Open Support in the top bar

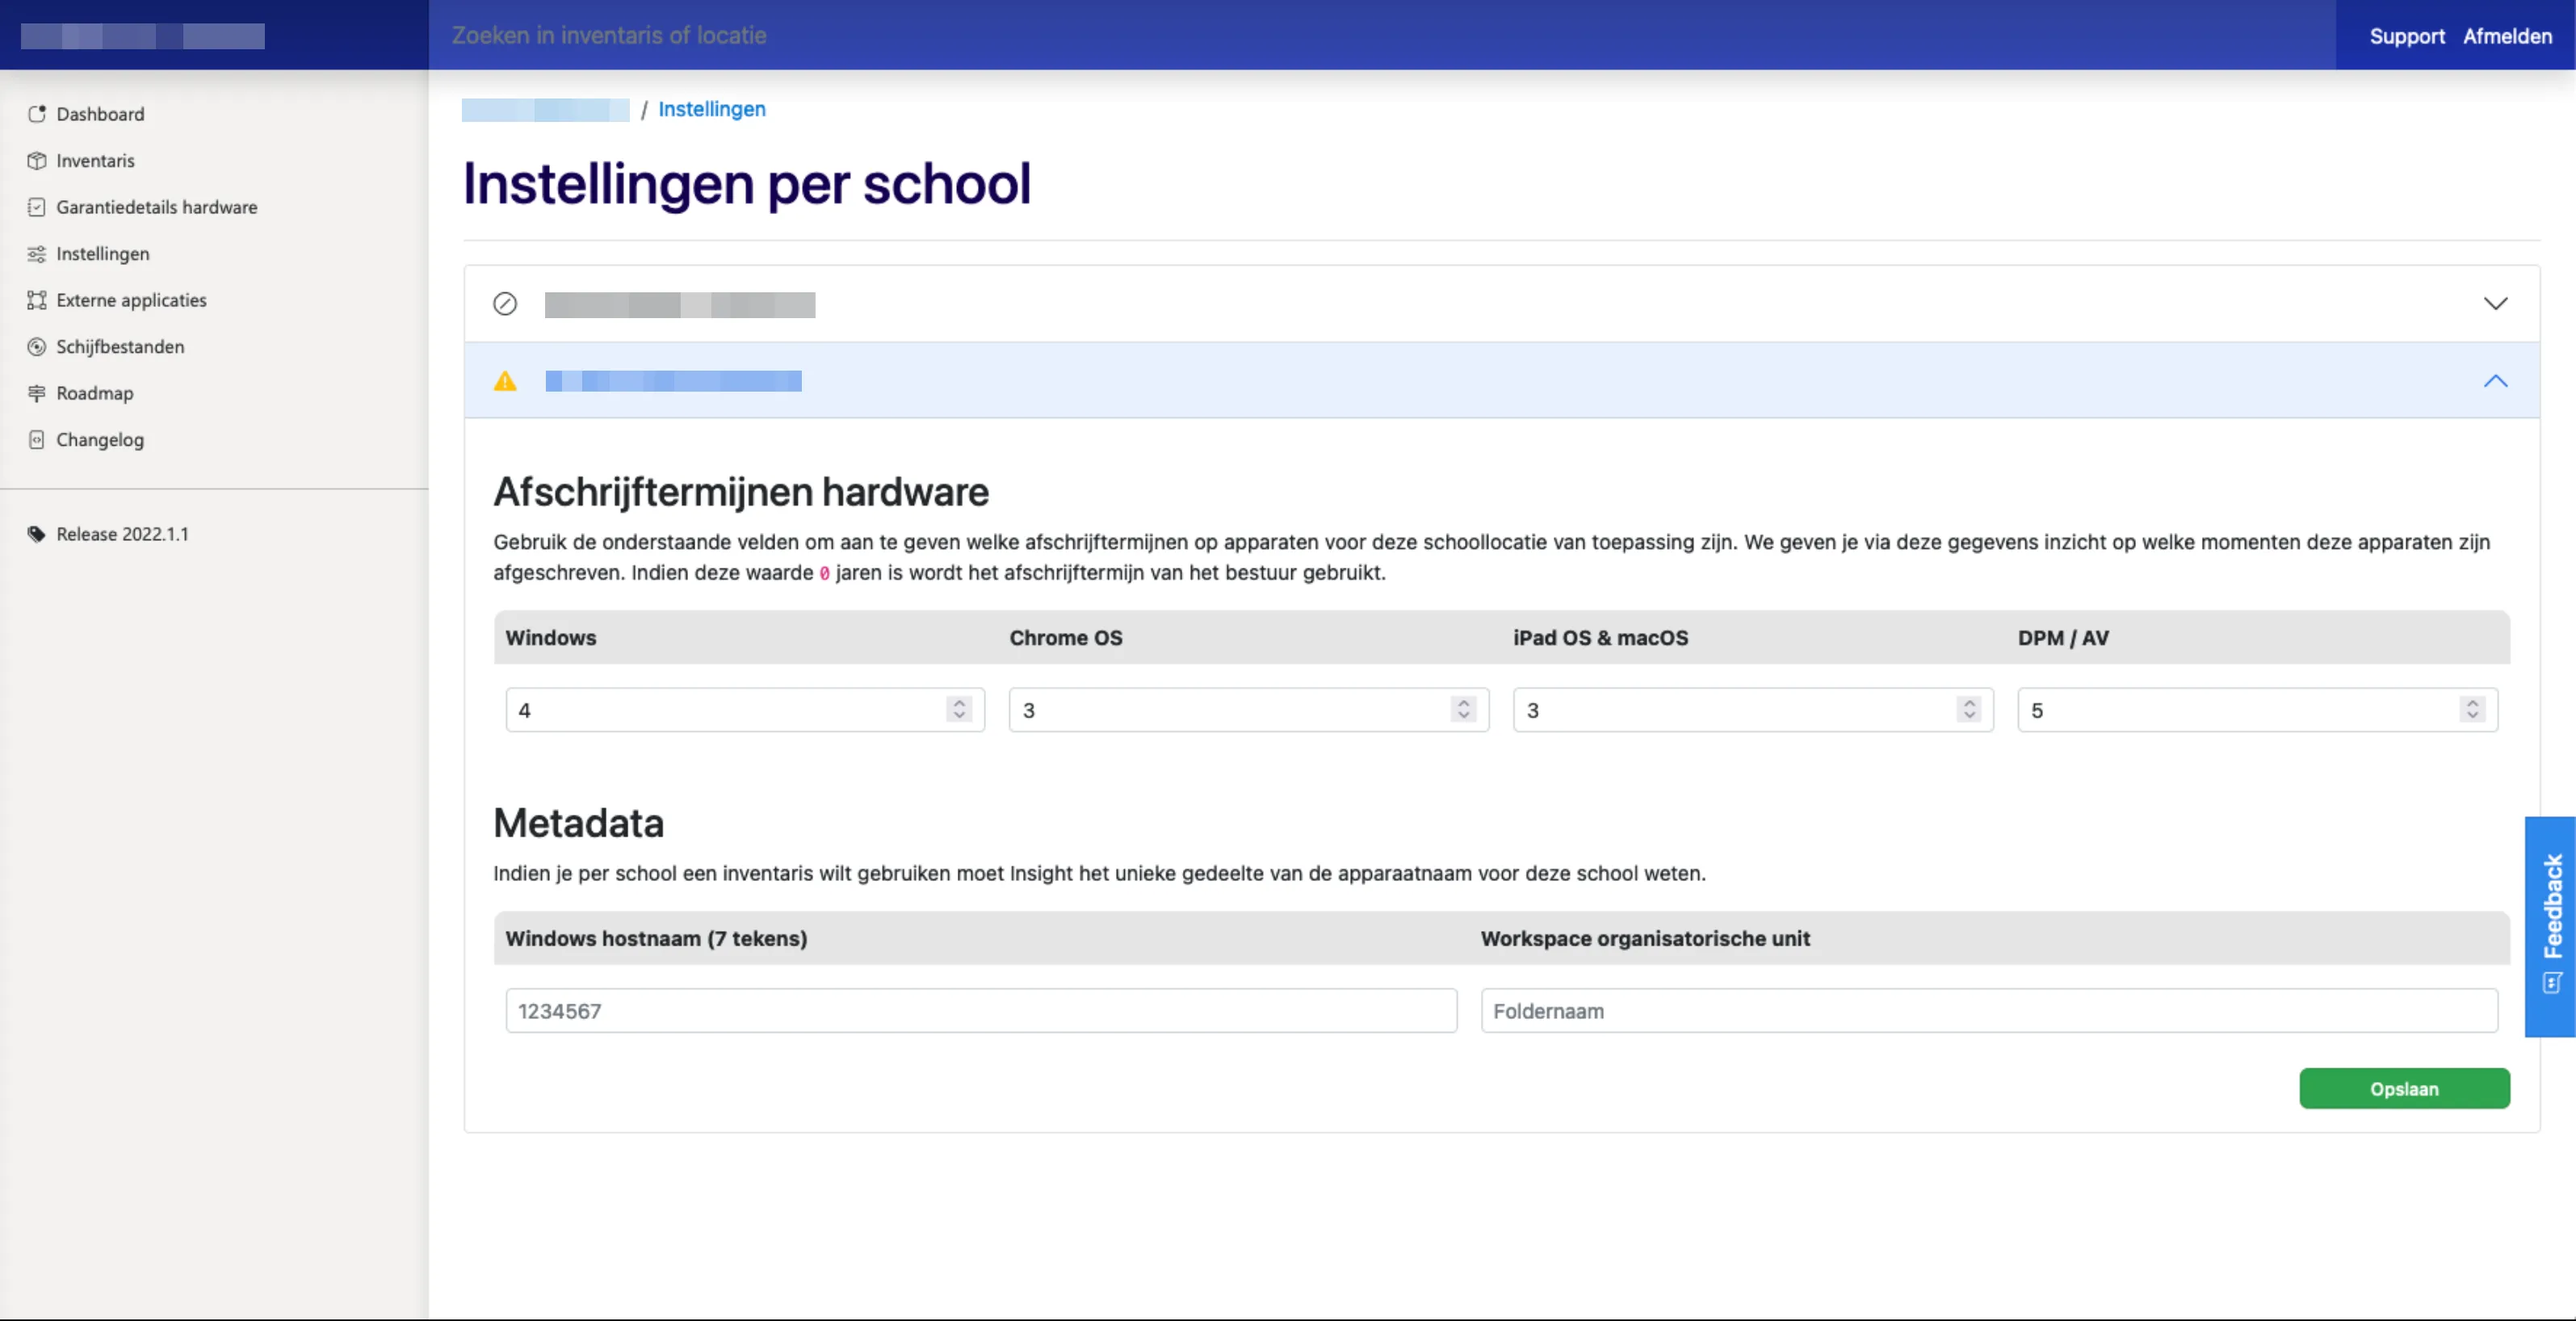(x=2406, y=36)
